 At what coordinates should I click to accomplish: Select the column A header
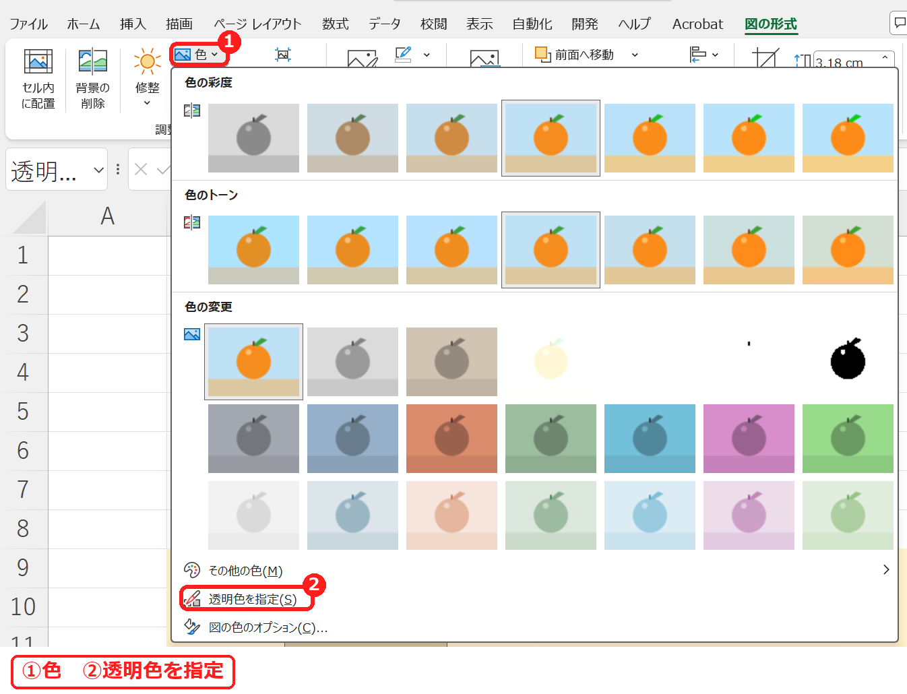point(107,217)
